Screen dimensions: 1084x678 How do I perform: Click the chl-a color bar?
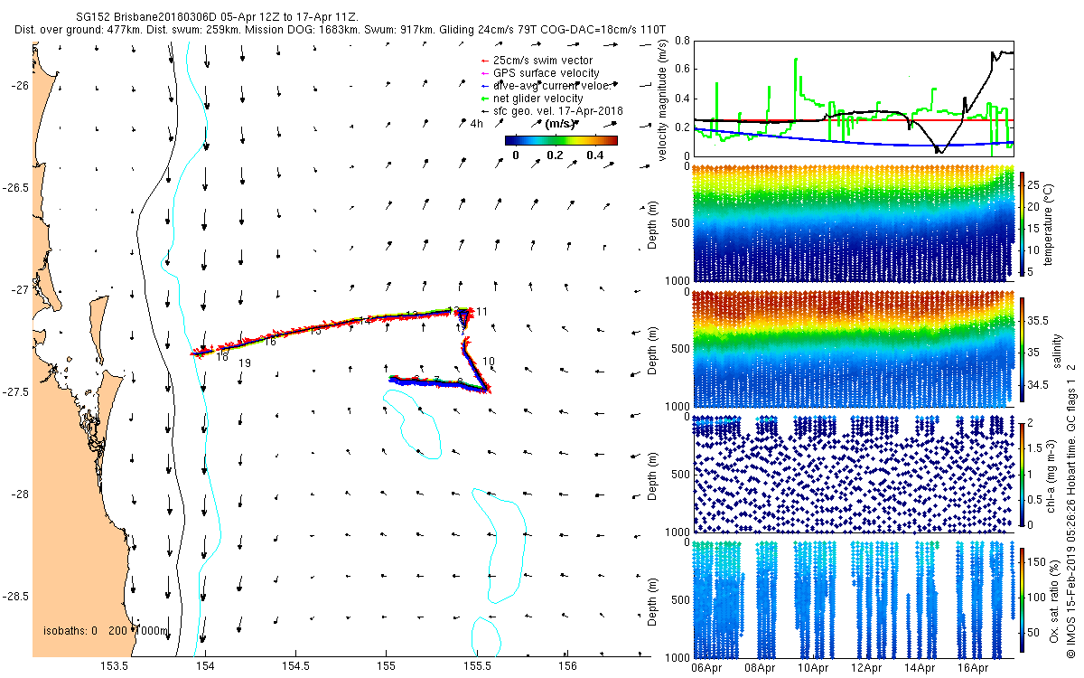pyautogui.click(x=1023, y=474)
